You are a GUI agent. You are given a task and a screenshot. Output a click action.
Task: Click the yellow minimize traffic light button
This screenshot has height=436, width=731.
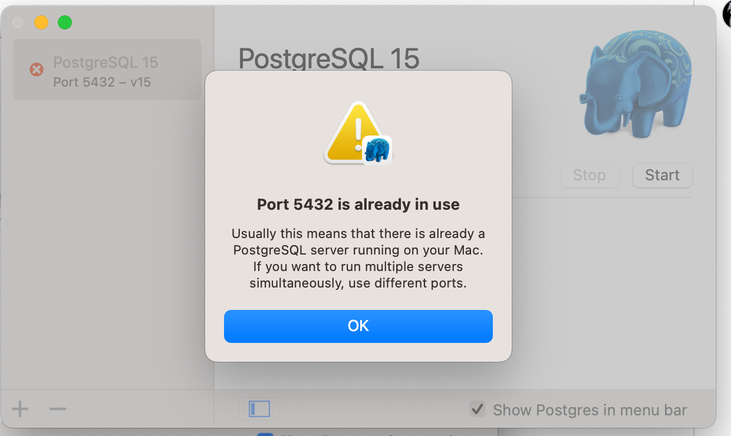point(41,22)
